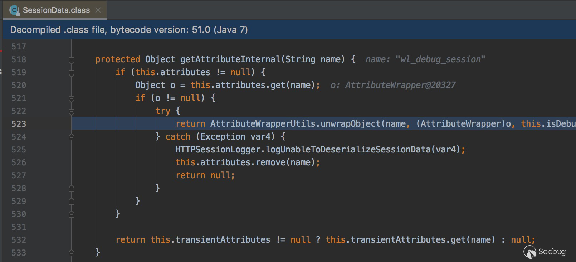
Task: Click the gutter at line number 523
Action: pos(19,124)
